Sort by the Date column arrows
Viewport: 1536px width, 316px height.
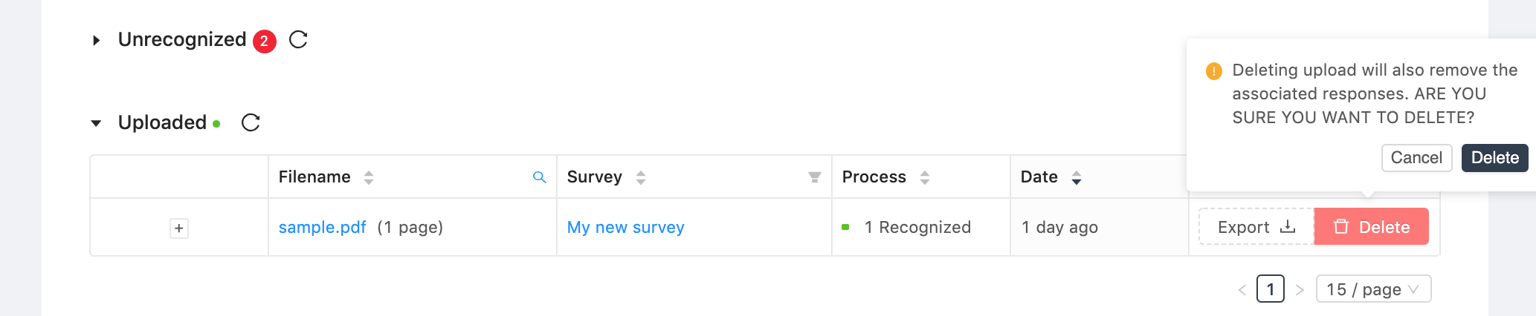pyautogui.click(x=1077, y=177)
